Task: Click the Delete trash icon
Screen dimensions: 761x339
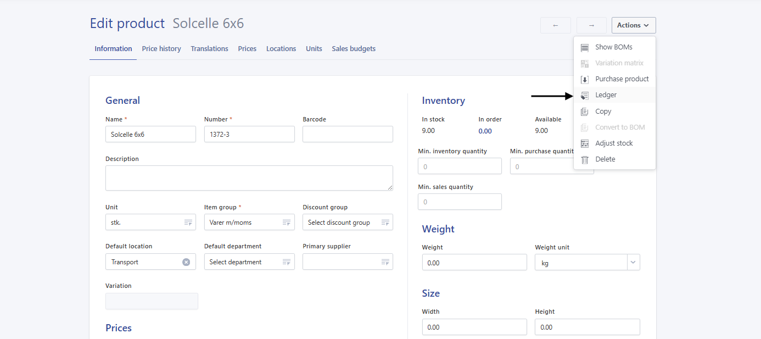Action: [585, 159]
